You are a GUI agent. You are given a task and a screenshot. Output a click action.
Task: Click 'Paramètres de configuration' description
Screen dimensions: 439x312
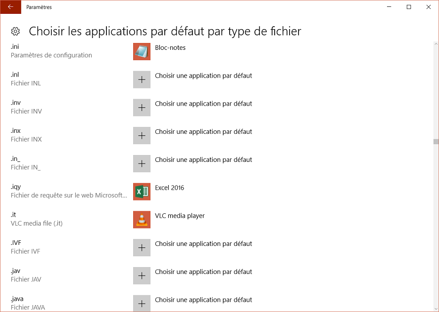click(51, 55)
